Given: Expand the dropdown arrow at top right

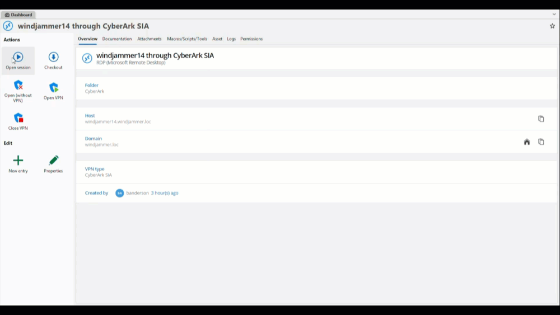Looking at the screenshot, I should [554, 15].
